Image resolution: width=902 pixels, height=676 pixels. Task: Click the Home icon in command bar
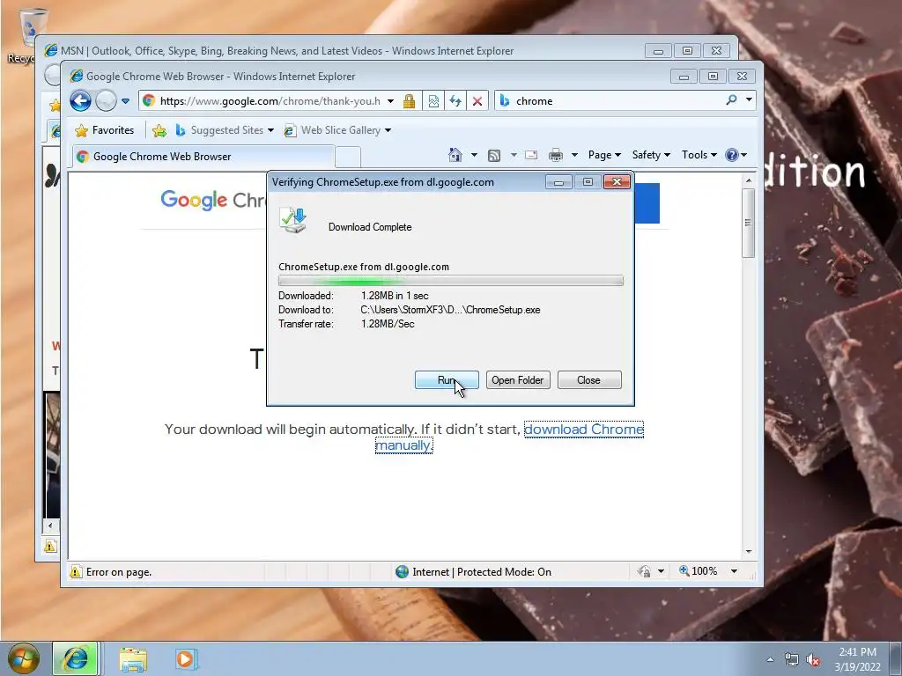[x=455, y=155]
